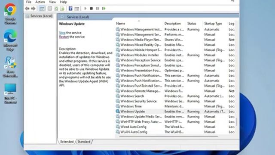Select the Windows PushToInstall Service row
Screen dimensions: 275x155
175,86
